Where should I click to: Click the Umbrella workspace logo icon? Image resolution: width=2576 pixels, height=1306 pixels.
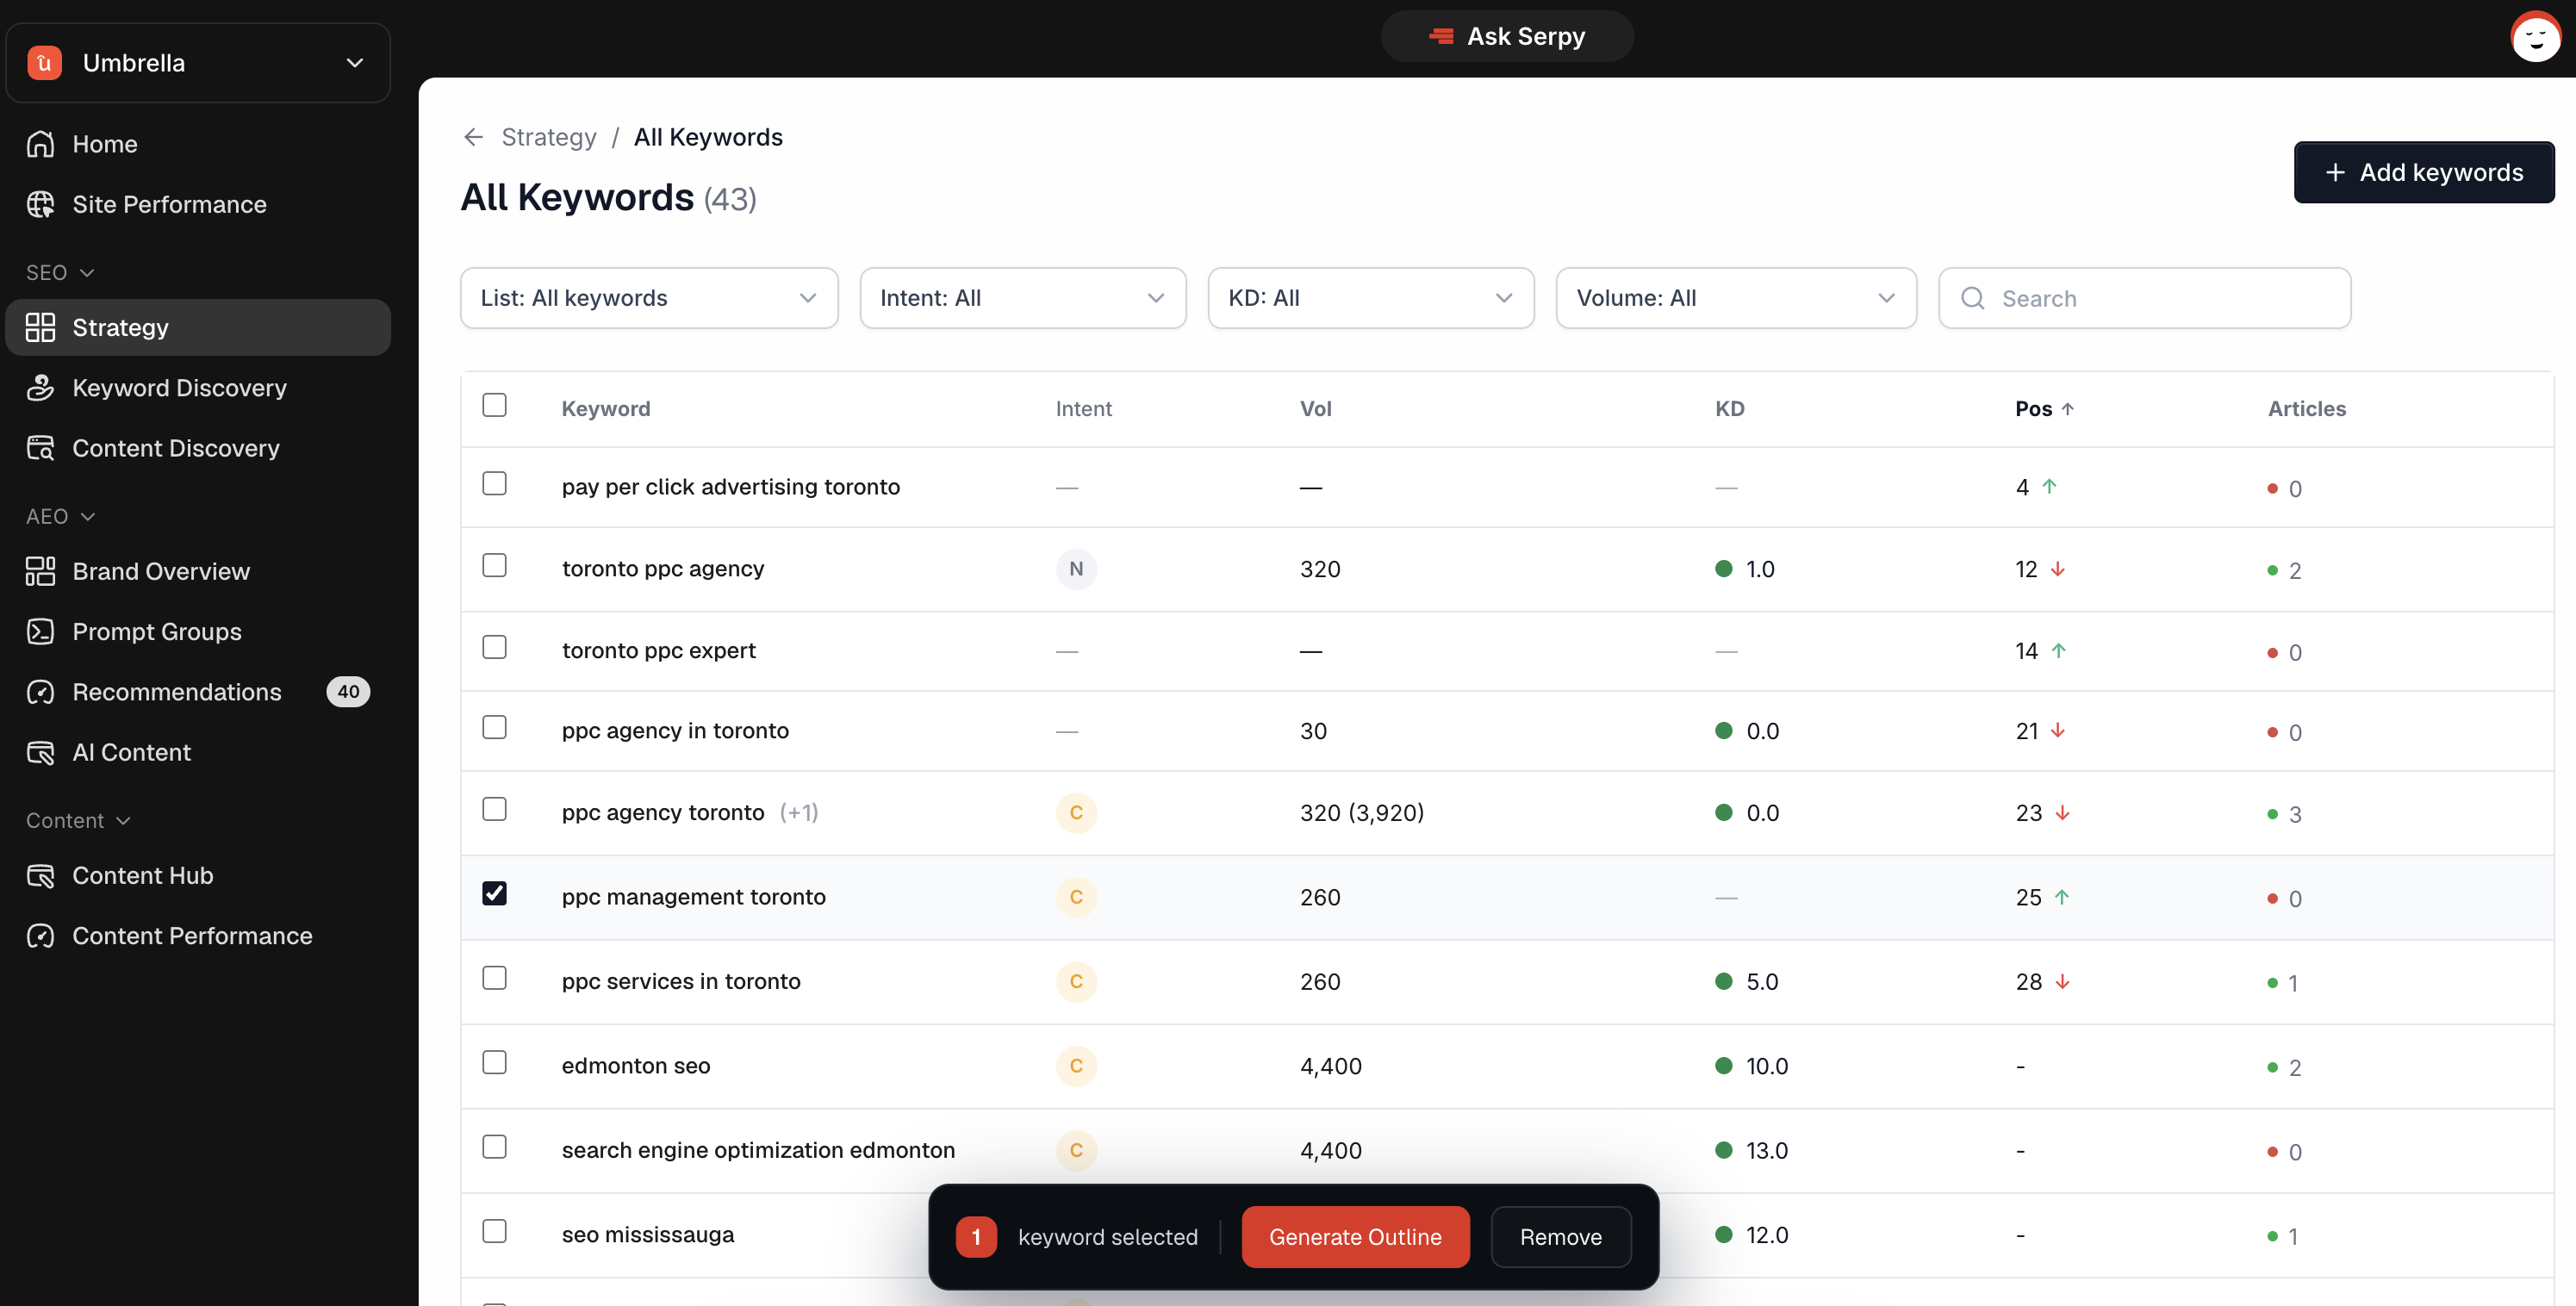click(x=44, y=62)
